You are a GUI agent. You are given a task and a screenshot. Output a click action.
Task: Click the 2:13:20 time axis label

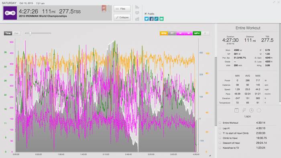[x=106, y=154]
